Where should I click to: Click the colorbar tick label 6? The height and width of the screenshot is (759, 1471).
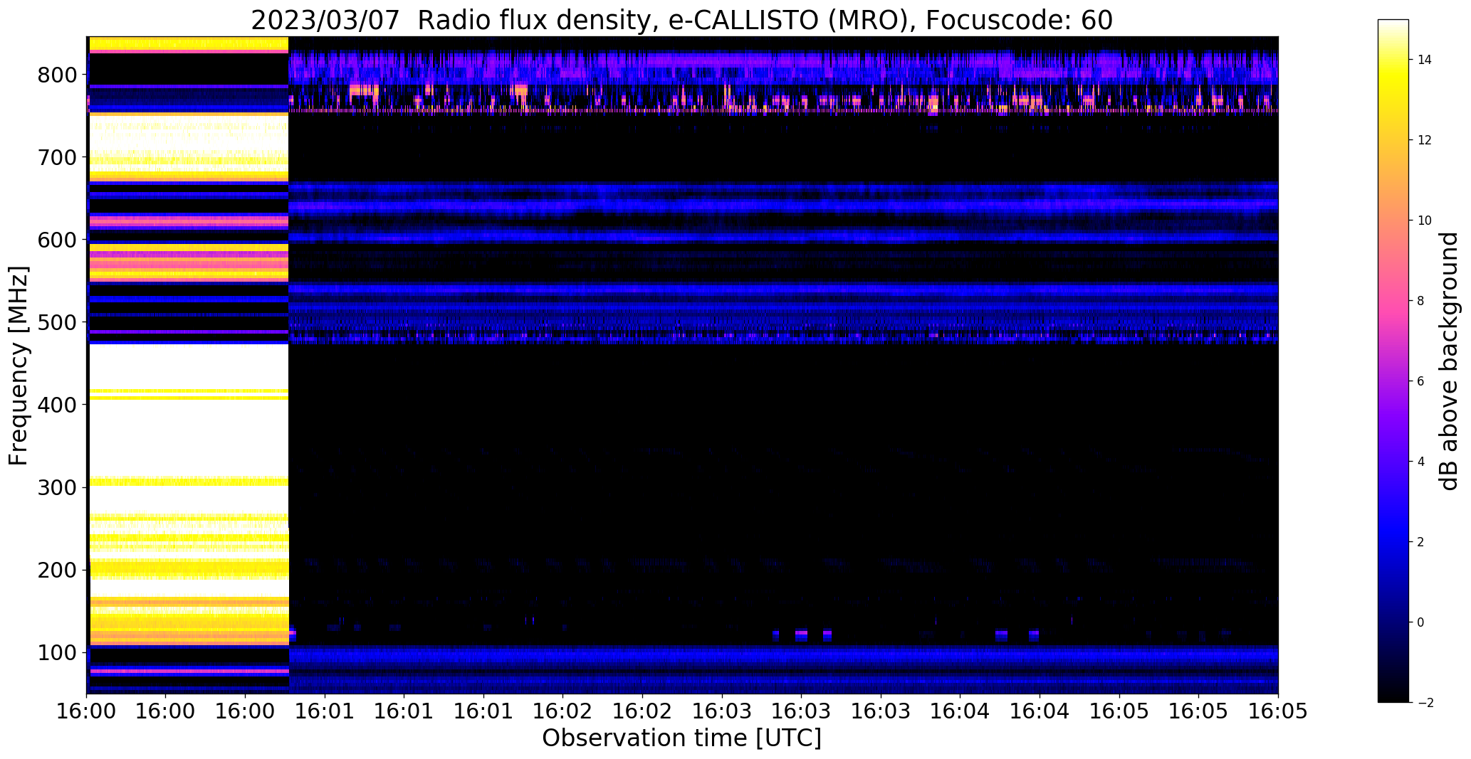coord(1420,381)
